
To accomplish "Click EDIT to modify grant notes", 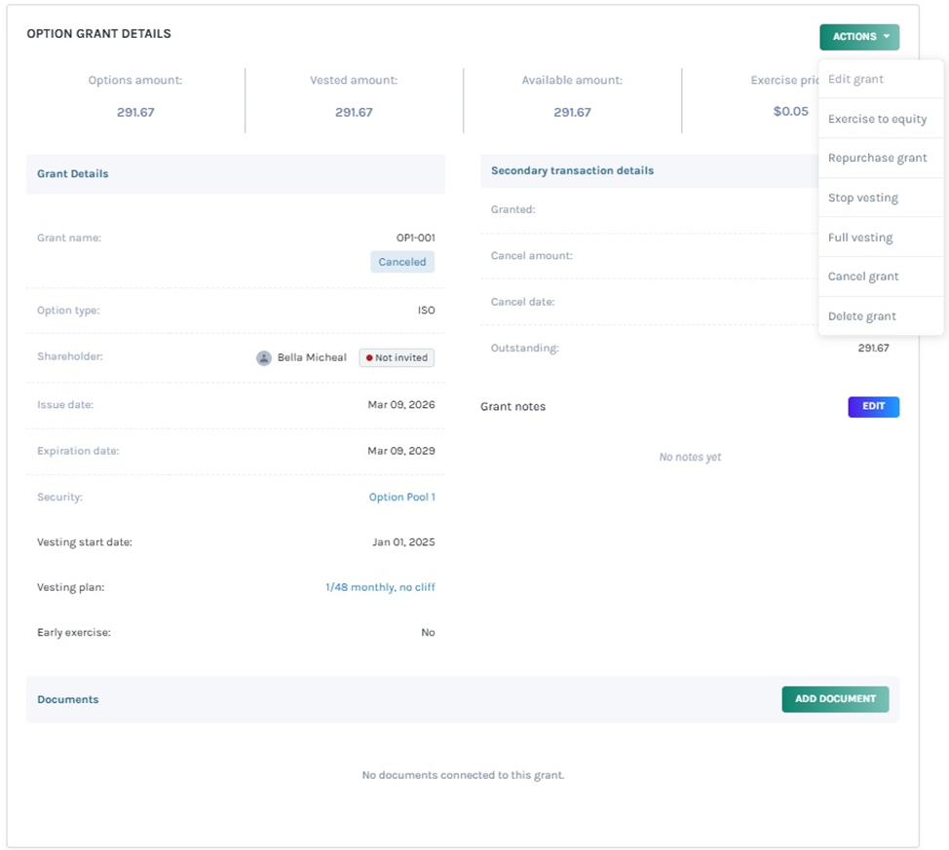I will tap(872, 406).
